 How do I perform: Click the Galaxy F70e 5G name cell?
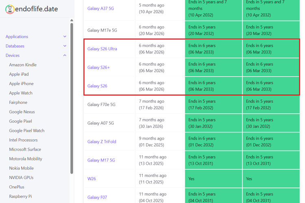tap(109, 104)
